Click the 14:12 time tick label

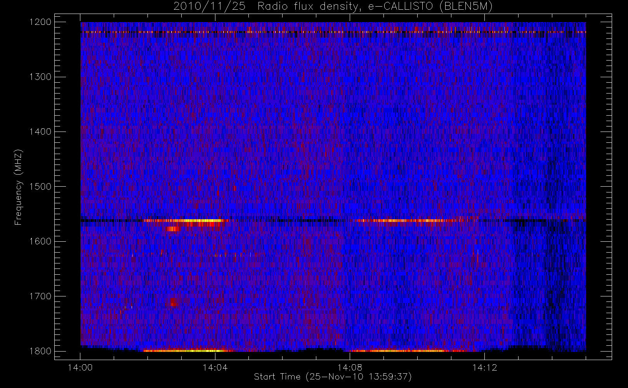[x=484, y=367]
